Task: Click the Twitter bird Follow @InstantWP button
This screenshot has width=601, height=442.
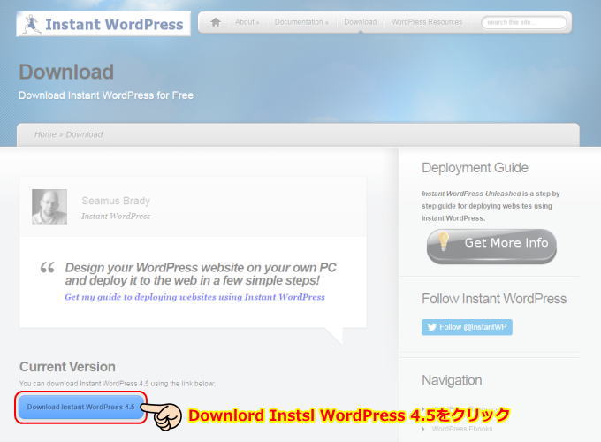Action: coord(467,327)
